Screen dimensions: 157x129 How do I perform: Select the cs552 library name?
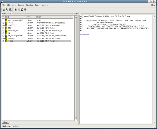[x=10, y=23]
